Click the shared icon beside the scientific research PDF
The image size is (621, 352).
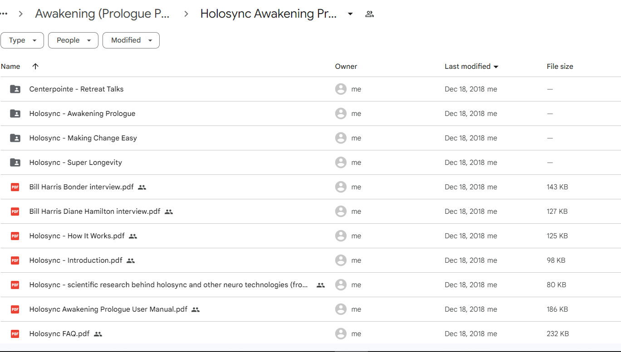[321, 285]
